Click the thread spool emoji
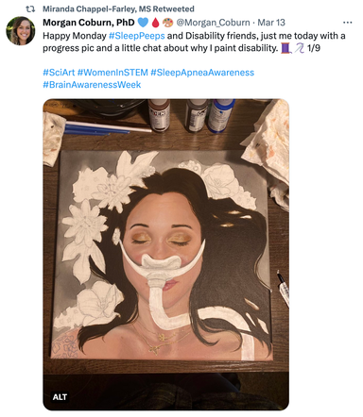 [285, 48]
